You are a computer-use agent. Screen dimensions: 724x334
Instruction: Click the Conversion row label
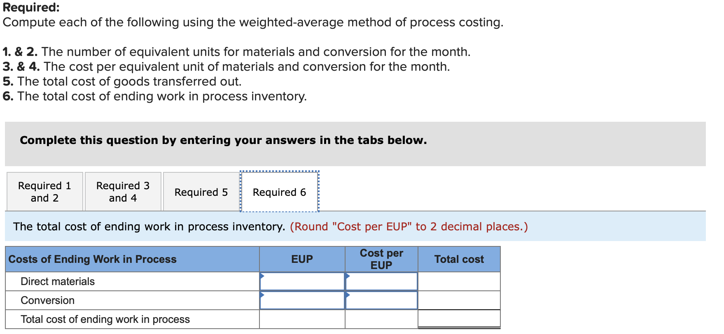pos(48,300)
